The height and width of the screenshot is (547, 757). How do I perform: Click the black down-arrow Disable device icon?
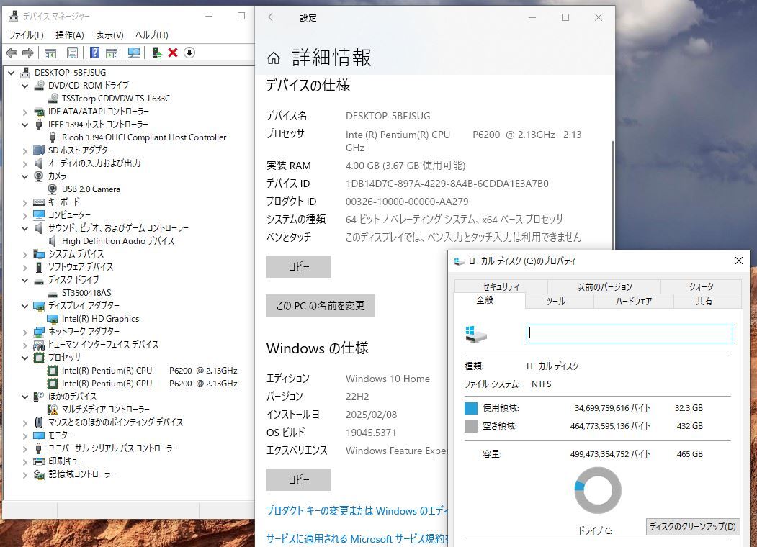(x=189, y=53)
